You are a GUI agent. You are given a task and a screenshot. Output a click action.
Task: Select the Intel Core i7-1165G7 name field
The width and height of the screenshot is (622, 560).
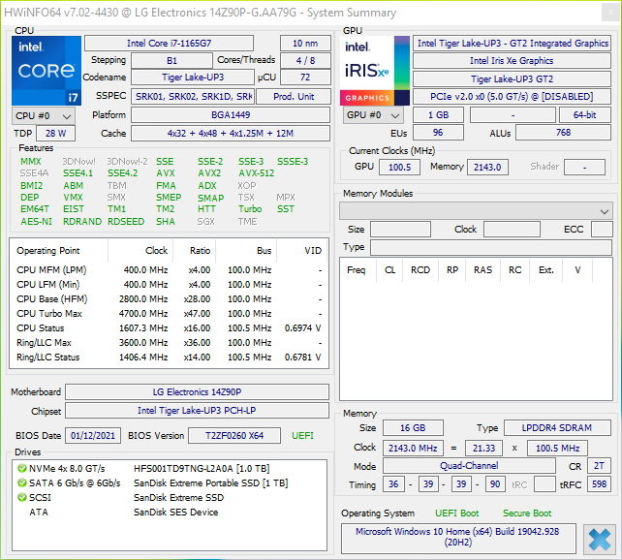coord(169,44)
